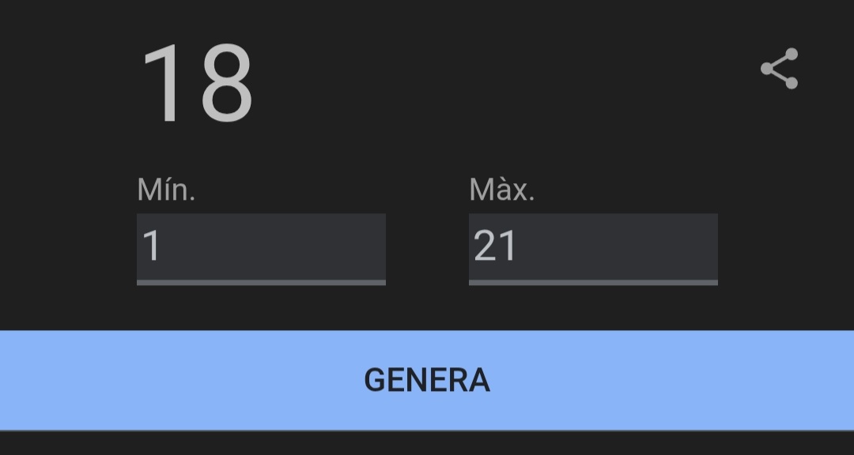The image size is (854, 455).
Task: Focus the Mín. input field
Action: (261, 246)
